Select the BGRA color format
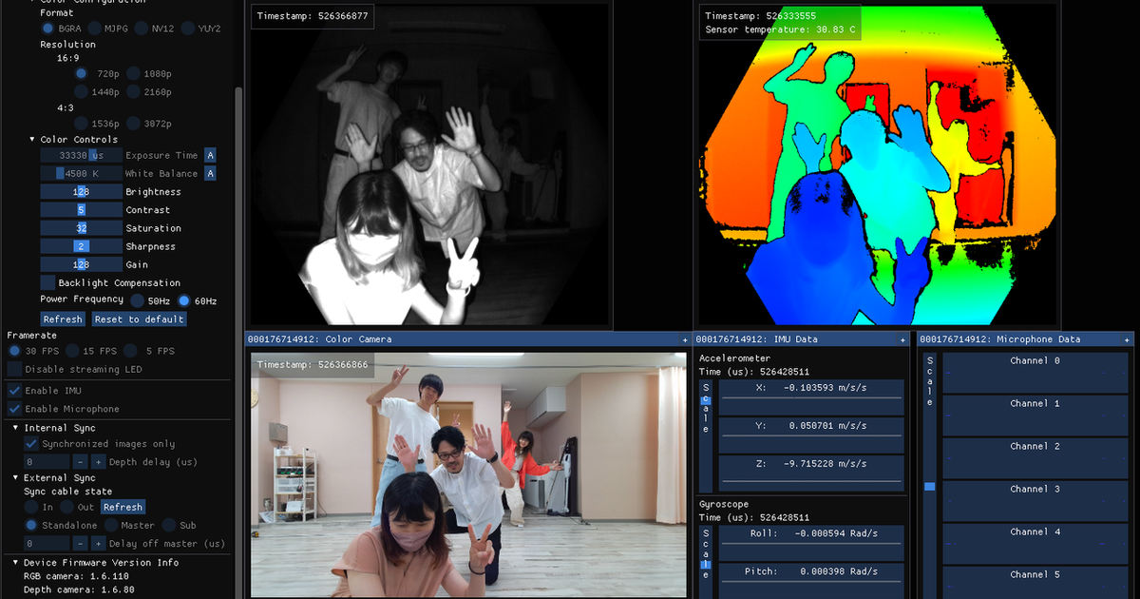The width and height of the screenshot is (1140, 599). point(47,29)
